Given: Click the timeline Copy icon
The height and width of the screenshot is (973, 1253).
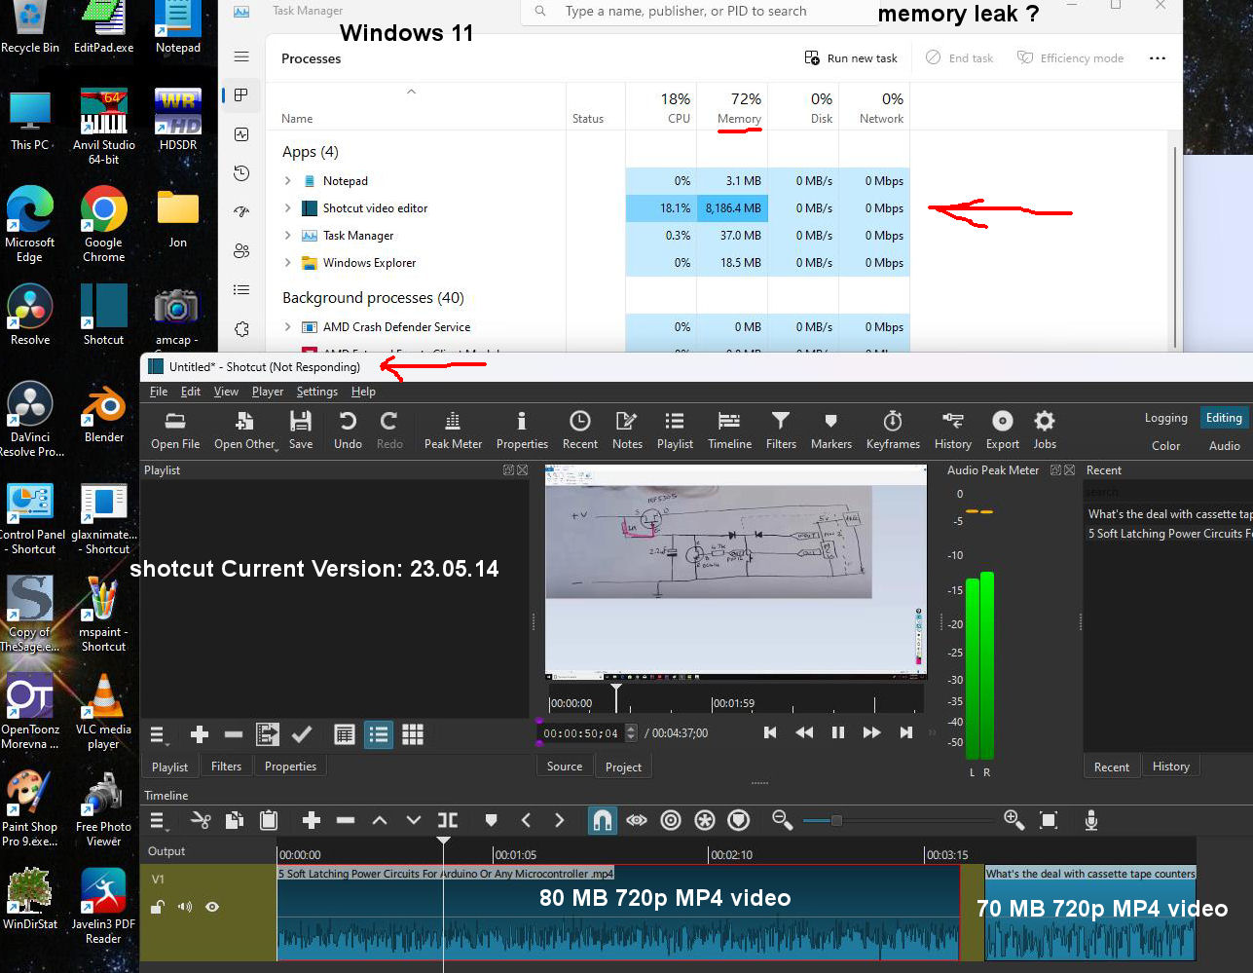Looking at the screenshot, I should pos(235,820).
